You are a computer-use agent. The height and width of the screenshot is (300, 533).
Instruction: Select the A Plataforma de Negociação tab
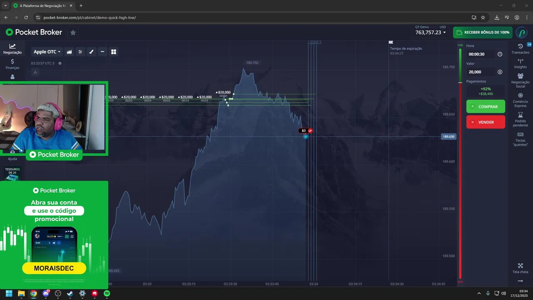click(x=43, y=6)
